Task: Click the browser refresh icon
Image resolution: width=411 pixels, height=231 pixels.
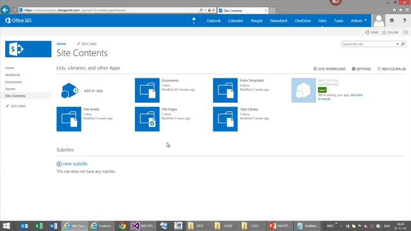Action: coord(213,10)
